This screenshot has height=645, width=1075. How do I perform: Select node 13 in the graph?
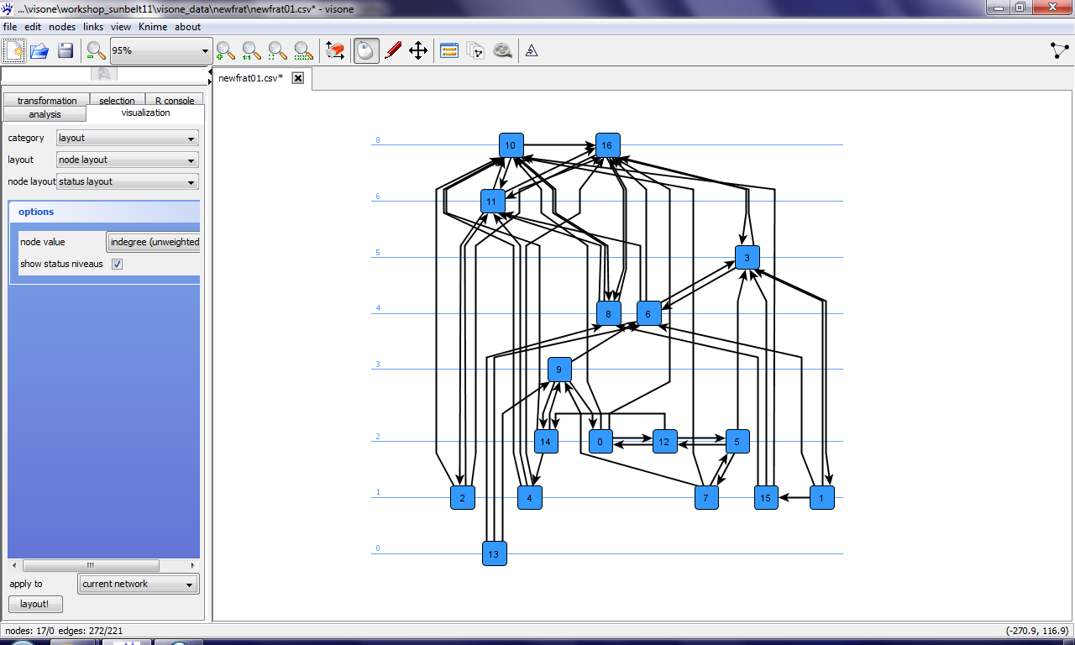click(x=495, y=553)
